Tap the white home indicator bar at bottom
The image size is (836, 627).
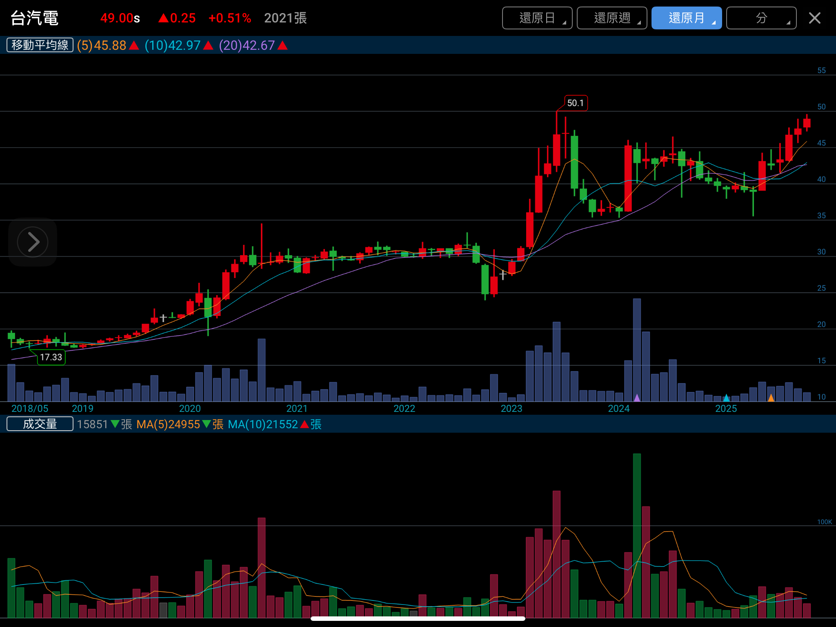418,618
